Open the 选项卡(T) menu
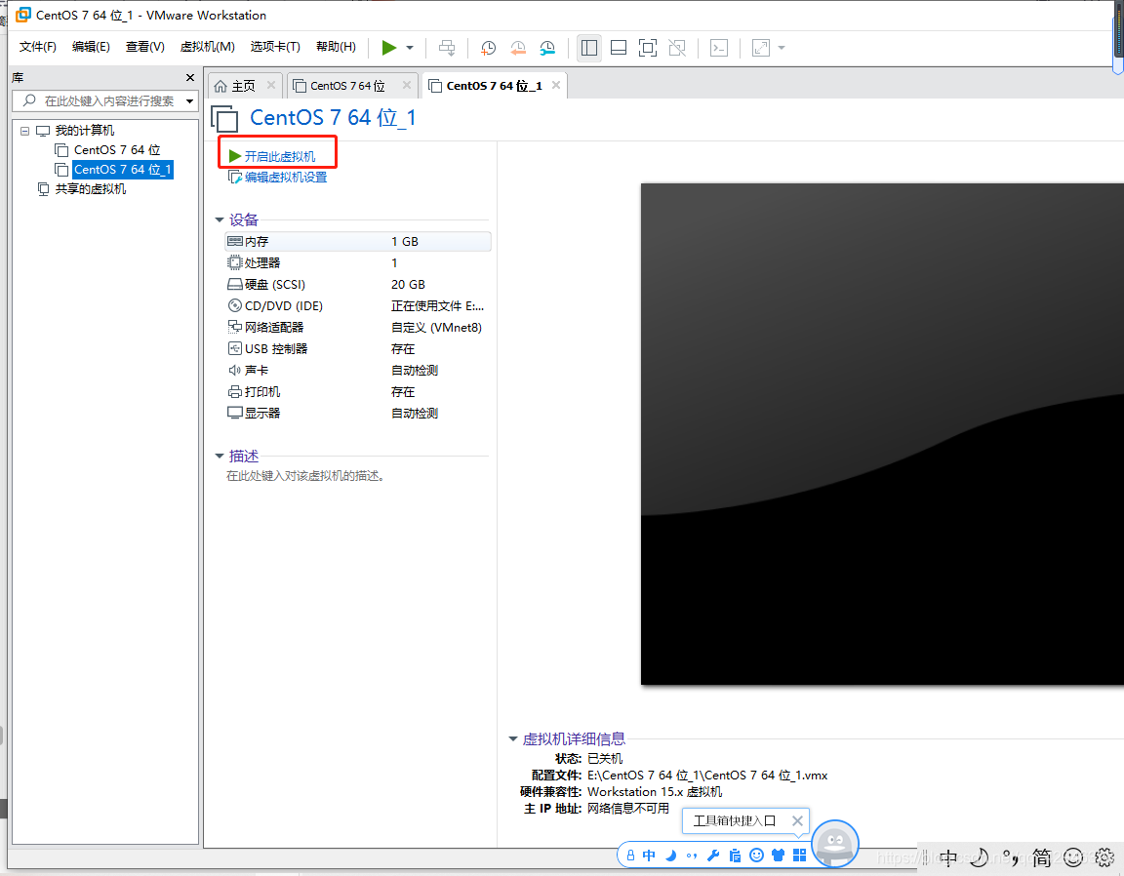Viewport: 1124px width, 876px height. 275,47
